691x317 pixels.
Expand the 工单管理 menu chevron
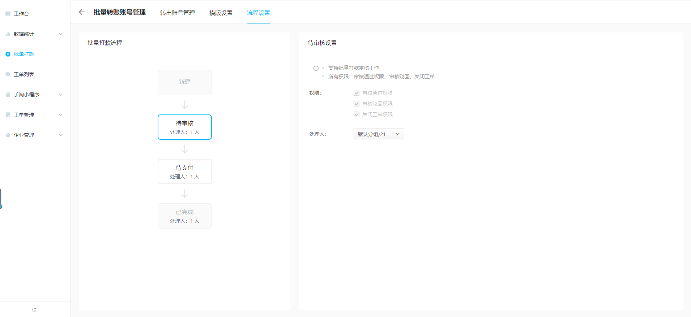pos(61,115)
